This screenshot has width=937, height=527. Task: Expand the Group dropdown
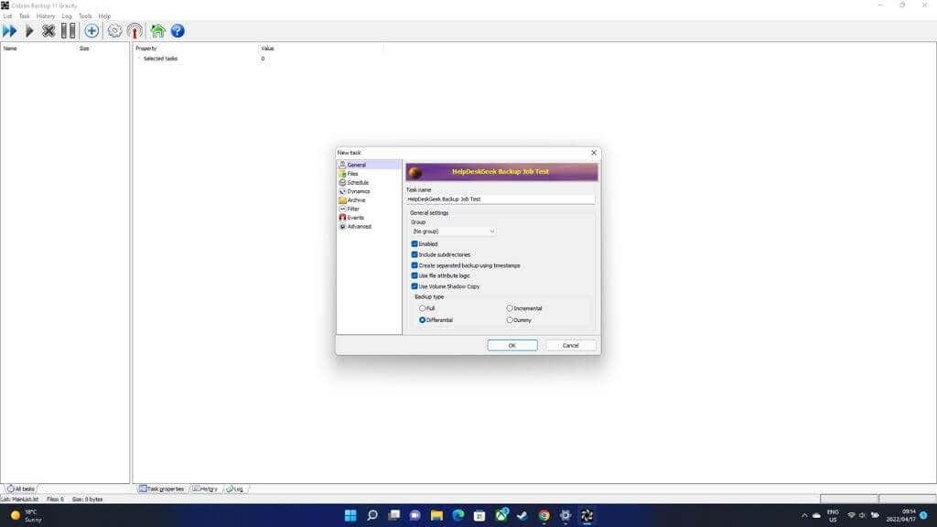click(454, 231)
